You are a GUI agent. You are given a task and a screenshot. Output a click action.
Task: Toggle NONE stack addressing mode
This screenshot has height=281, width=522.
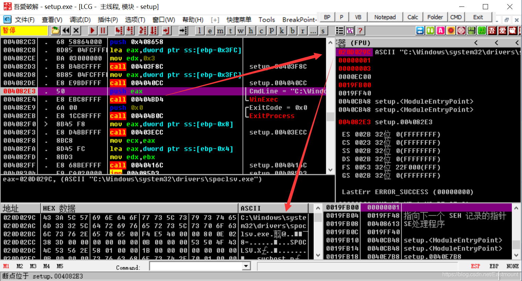coord(513,266)
